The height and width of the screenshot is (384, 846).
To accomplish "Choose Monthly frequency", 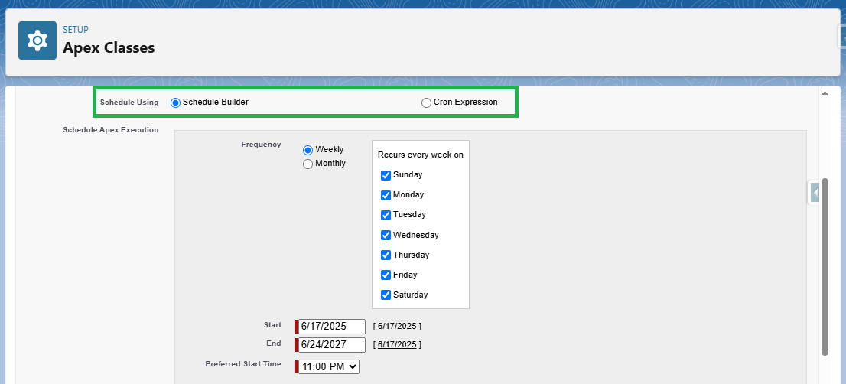I will 308,164.
